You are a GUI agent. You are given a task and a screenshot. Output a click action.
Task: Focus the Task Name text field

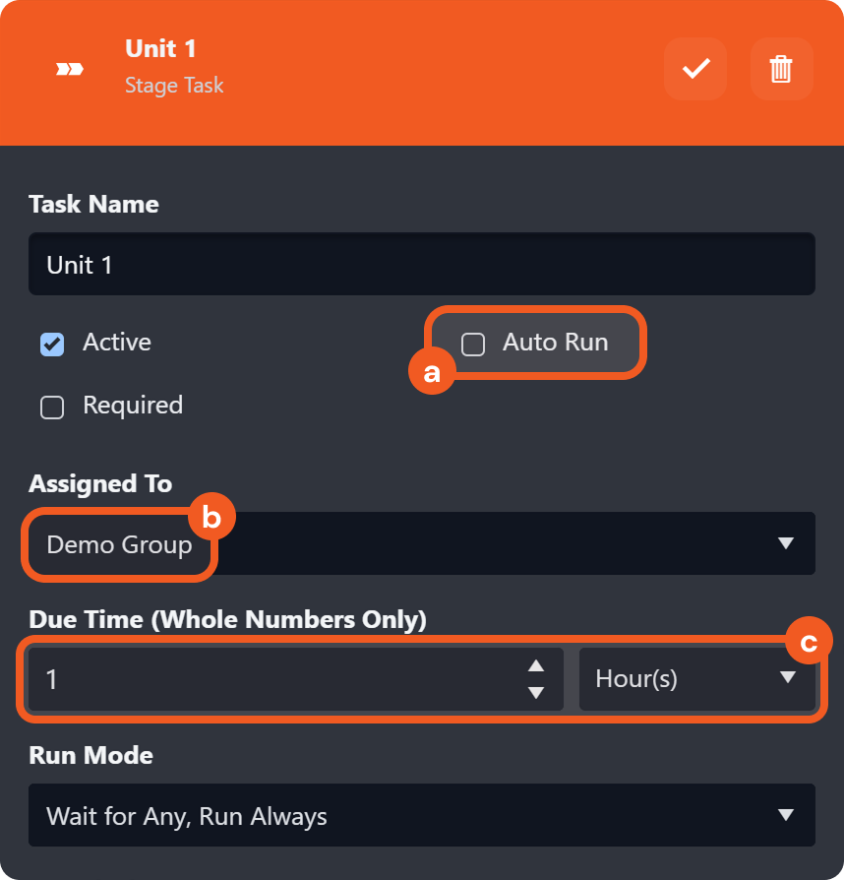421,264
